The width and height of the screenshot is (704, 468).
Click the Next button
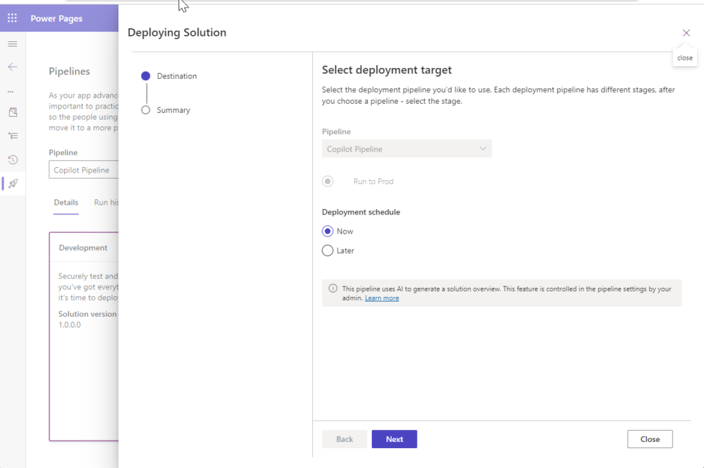[x=394, y=439]
